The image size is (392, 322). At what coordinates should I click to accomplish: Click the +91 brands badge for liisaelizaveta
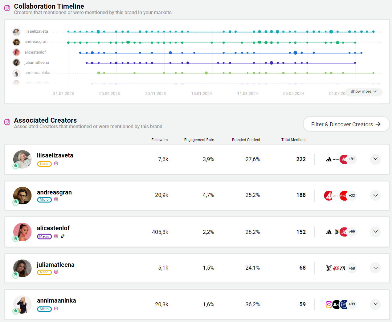pos(352,159)
